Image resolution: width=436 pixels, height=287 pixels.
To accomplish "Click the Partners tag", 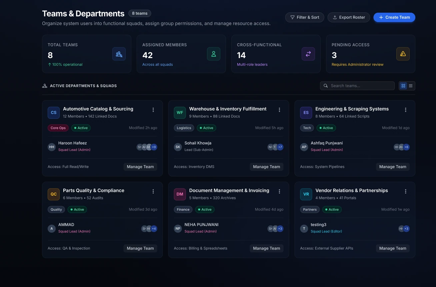I will point(310,210).
